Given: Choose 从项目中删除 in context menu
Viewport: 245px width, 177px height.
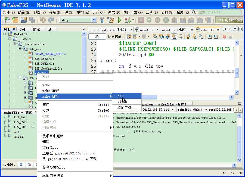Looking at the screenshot, I should pos(75,136).
